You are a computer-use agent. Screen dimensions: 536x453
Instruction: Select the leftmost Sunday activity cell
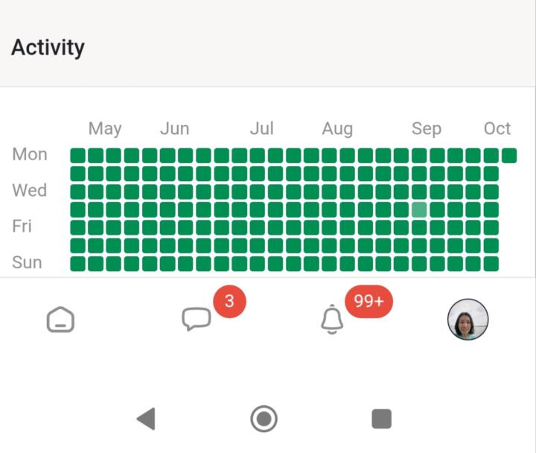78,264
